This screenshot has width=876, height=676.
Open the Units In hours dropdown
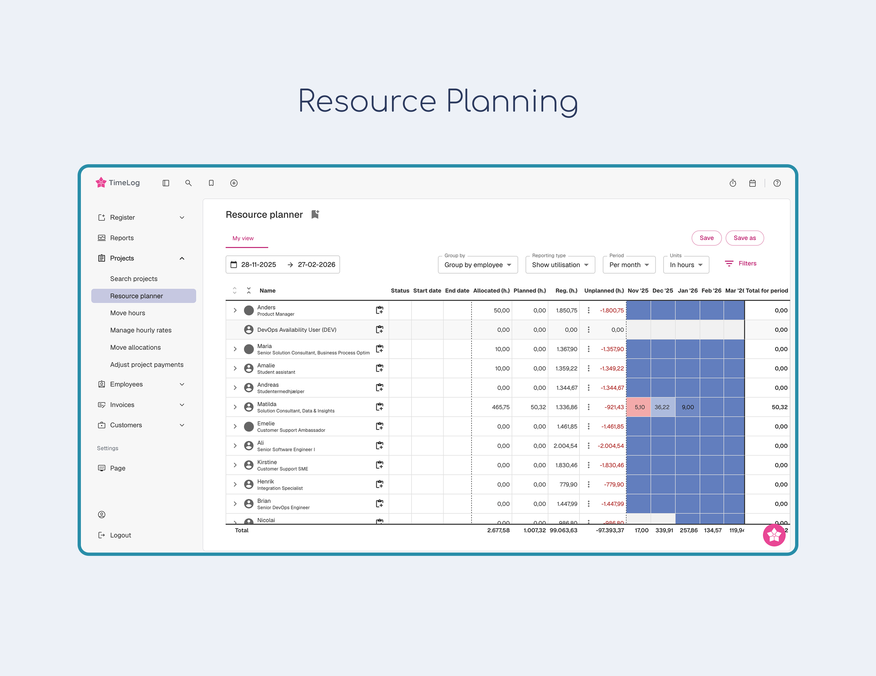pyautogui.click(x=686, y=265)
